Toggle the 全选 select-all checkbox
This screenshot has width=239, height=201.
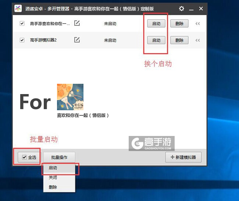[24, 157]
